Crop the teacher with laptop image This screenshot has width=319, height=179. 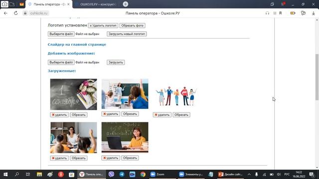coord(130,158)
